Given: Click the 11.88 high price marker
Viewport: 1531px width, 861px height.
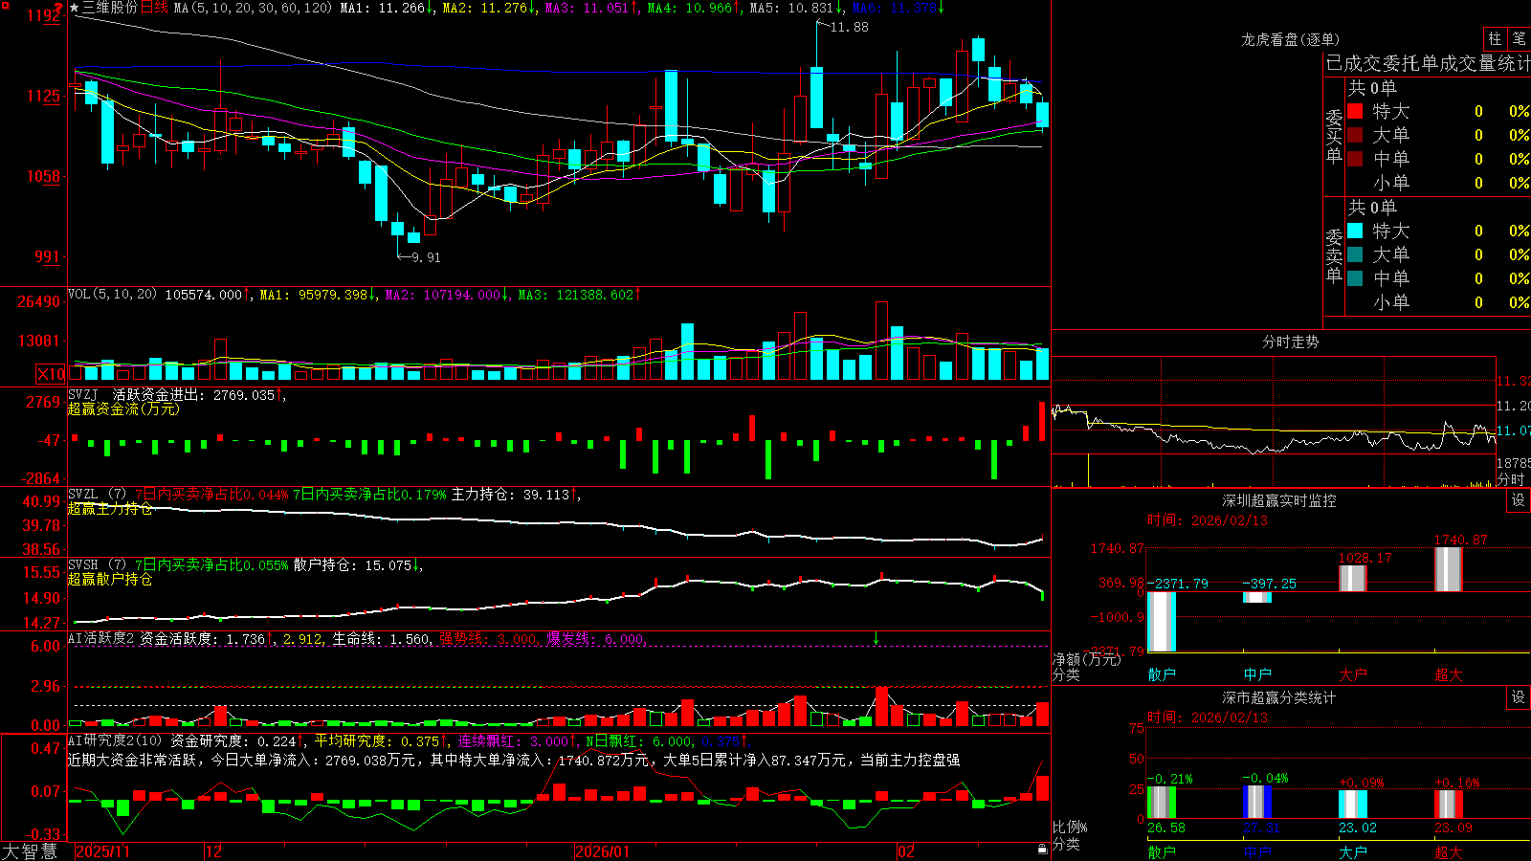Looking at the screenshot, I should pos(850,27).
